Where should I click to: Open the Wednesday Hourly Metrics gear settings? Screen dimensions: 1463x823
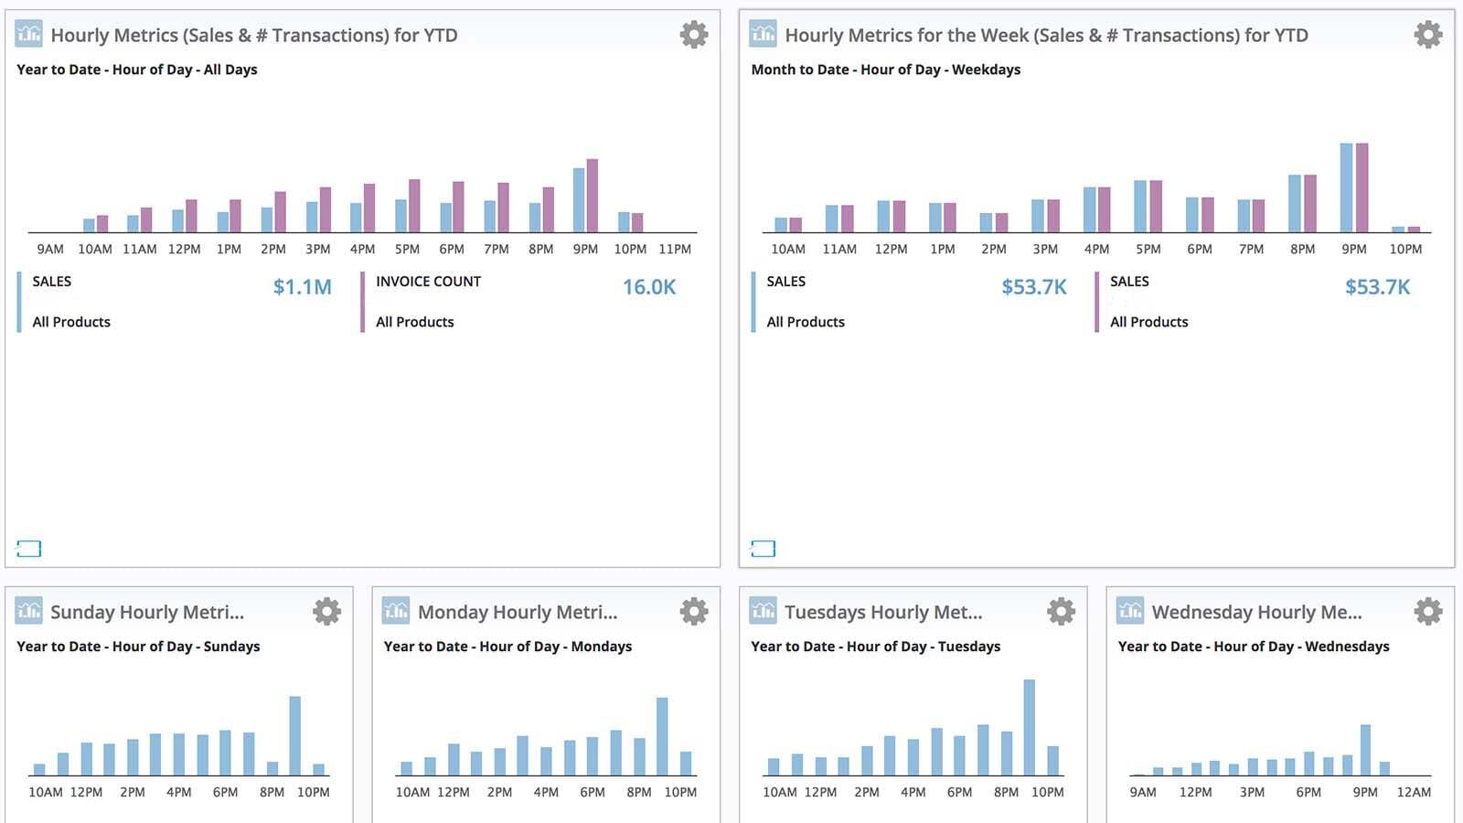pos(1428,611)
